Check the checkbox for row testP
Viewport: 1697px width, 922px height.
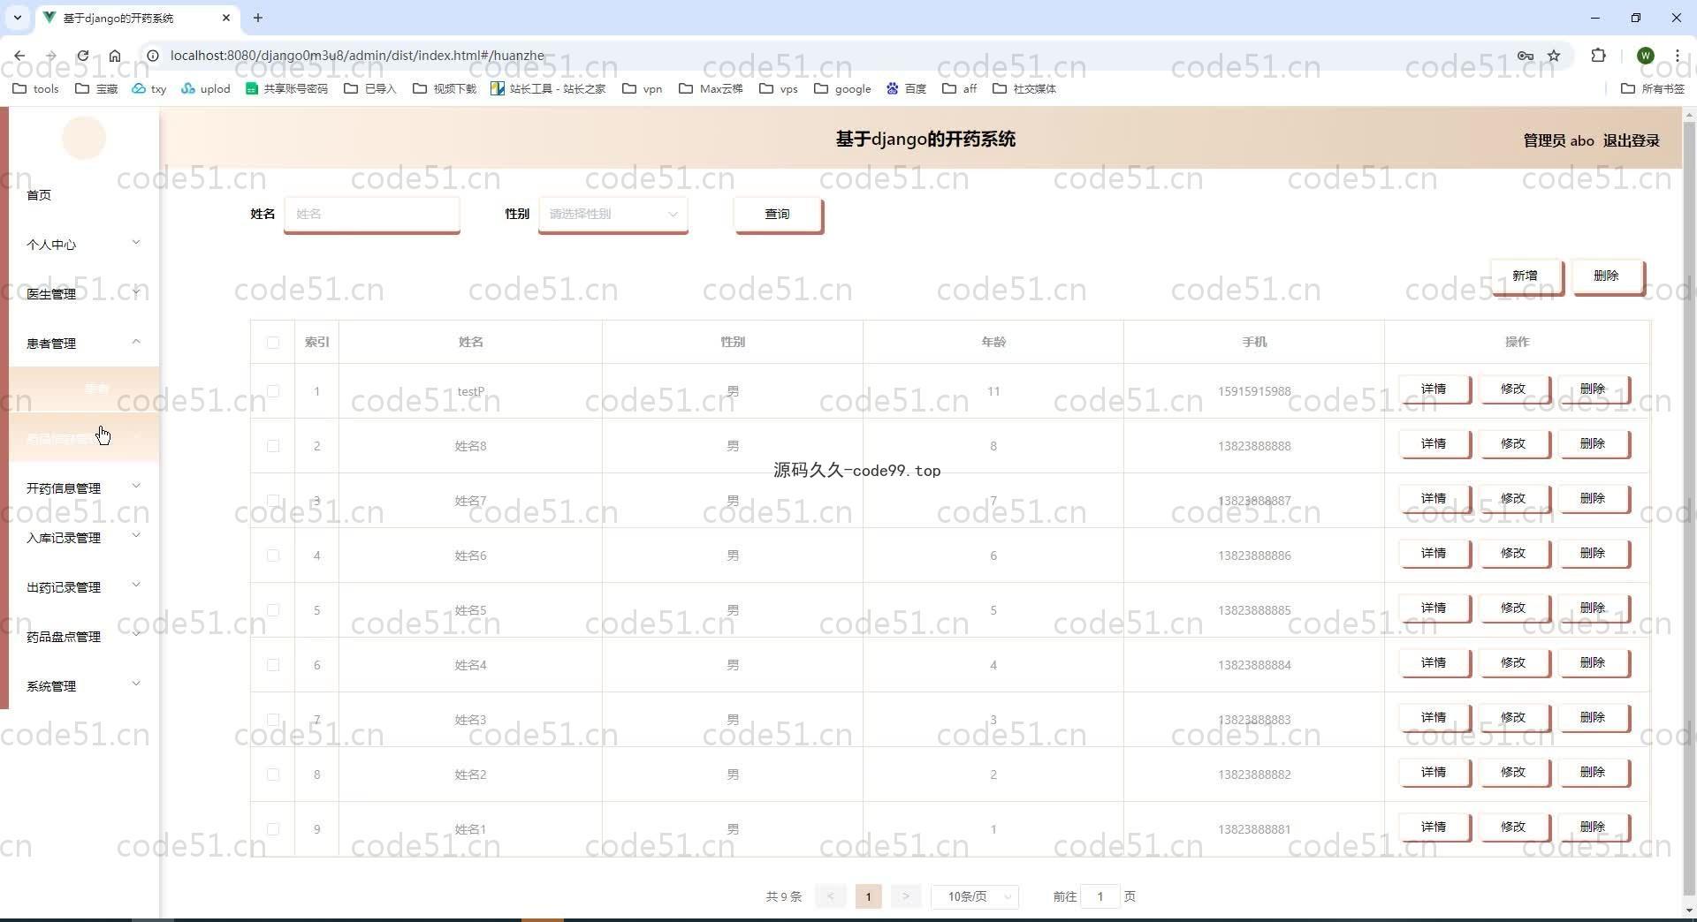pyautogui.click(x=272, y=391)
